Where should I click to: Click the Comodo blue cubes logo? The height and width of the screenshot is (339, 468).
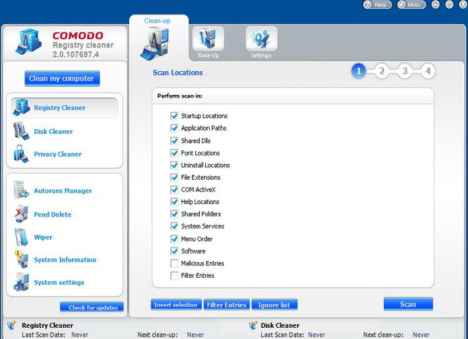coord(28,42)
